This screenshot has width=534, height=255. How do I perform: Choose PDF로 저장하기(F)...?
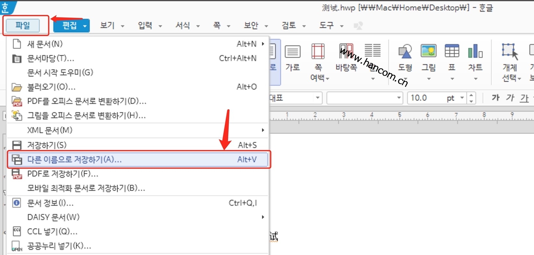click(138, 174)
